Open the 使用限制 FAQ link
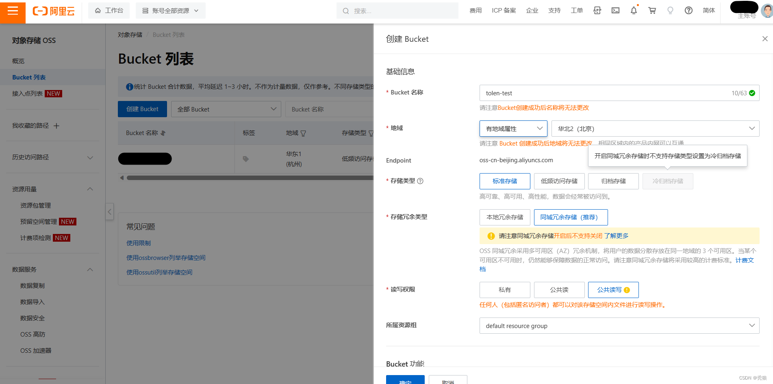This screenshot has width=773, height=384. [x=139, y=243]
